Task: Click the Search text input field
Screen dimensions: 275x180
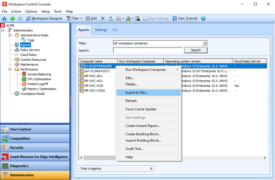Action: 148,50
